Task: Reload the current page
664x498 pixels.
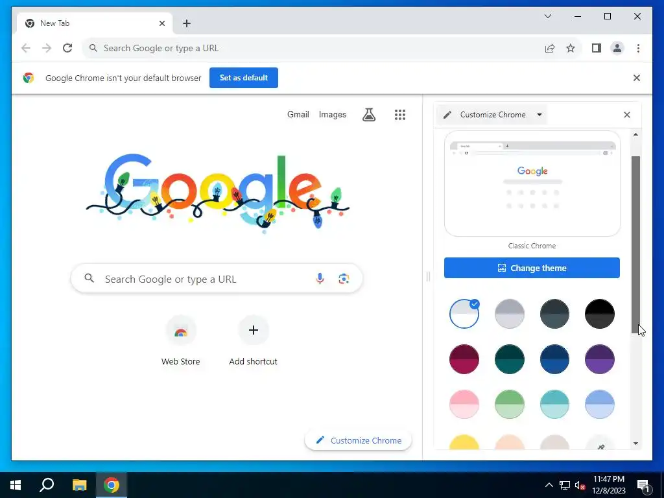Action: (67, 48)
